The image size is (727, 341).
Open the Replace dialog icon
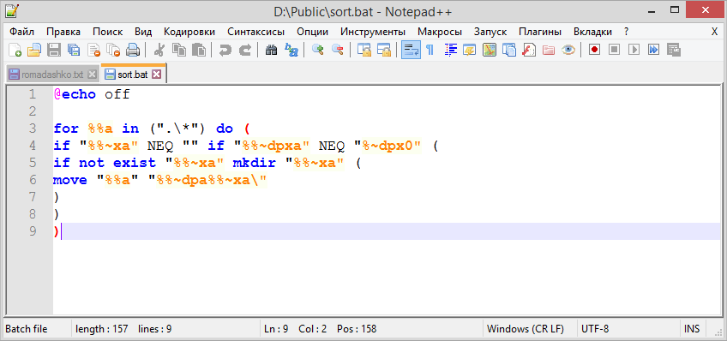point(291,50)
